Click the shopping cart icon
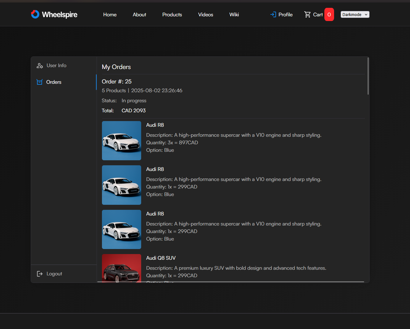The height and width of the screenshot is (329, 410). [x=308, y=14]
